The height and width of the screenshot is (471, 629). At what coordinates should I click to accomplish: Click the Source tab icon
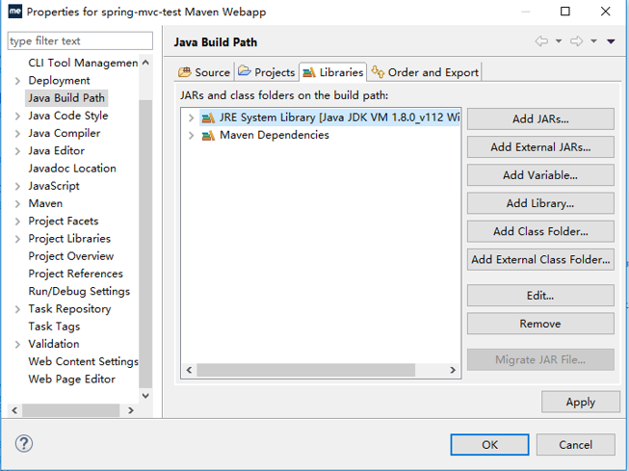(x=185, y=72)
